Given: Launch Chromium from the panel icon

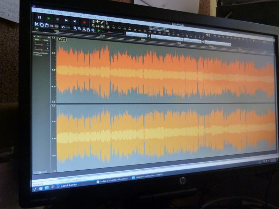Looking at the screenshot, I should tap(41, 188).
